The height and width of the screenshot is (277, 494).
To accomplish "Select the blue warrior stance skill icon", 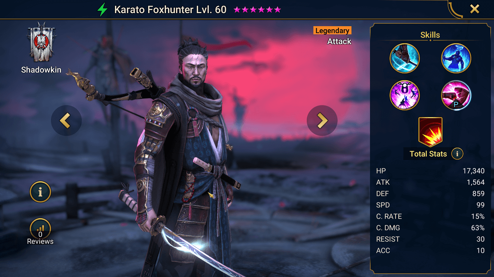I will [x=456, y=58].
